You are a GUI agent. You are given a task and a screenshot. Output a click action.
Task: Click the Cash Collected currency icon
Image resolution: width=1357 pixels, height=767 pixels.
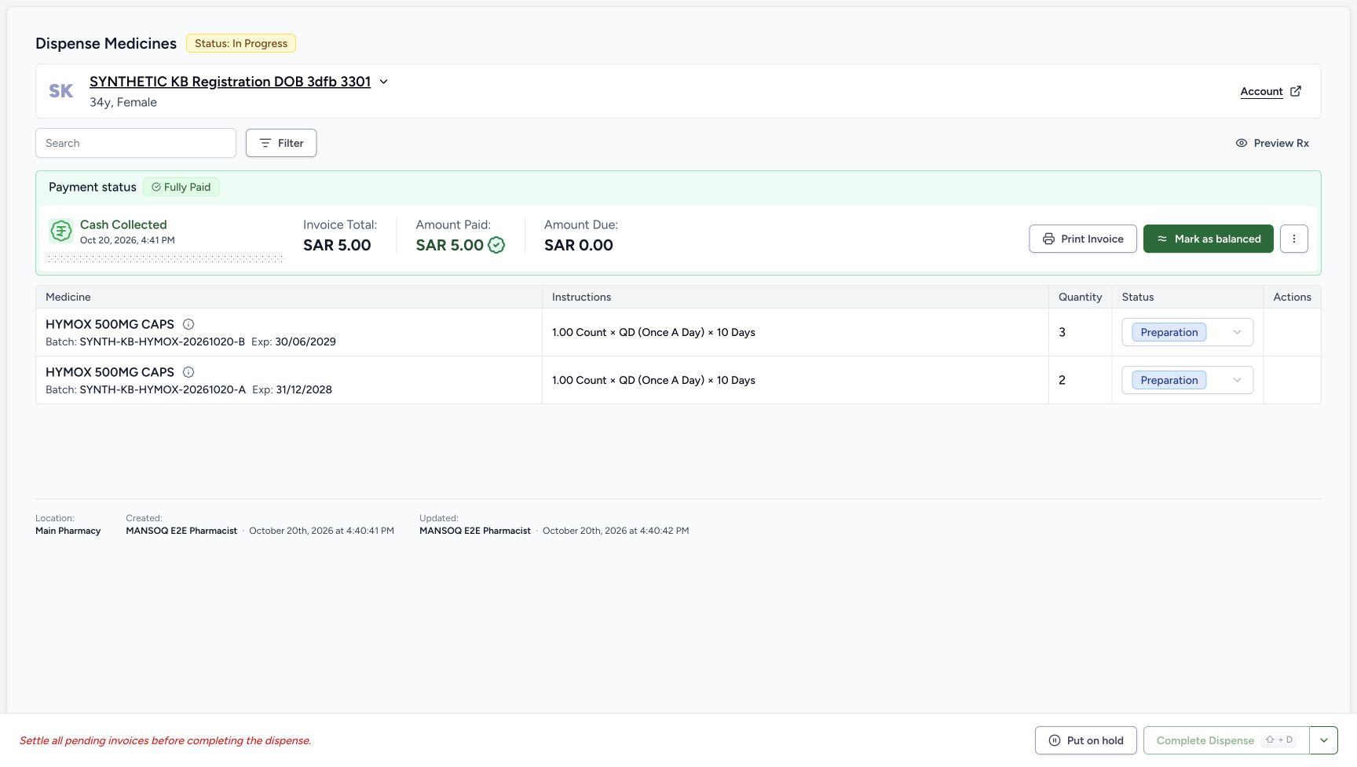pos(61,231)
